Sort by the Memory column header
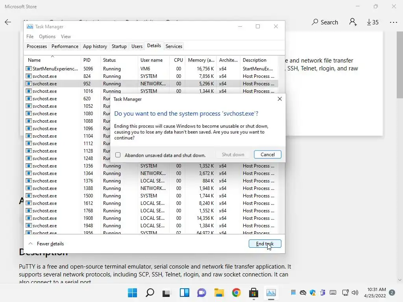 pyautogui.click(x=201, y=60)
